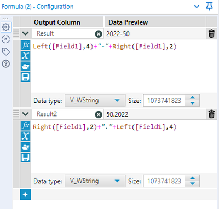Decrease Size value for Result
This screenshot has height=209, width=219.
point(192,103)
